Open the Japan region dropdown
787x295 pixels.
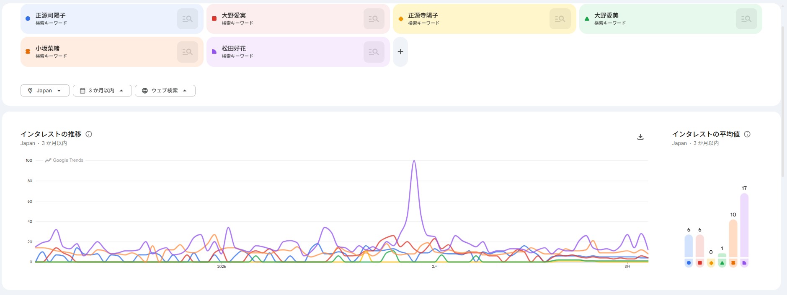coord(45,91)
